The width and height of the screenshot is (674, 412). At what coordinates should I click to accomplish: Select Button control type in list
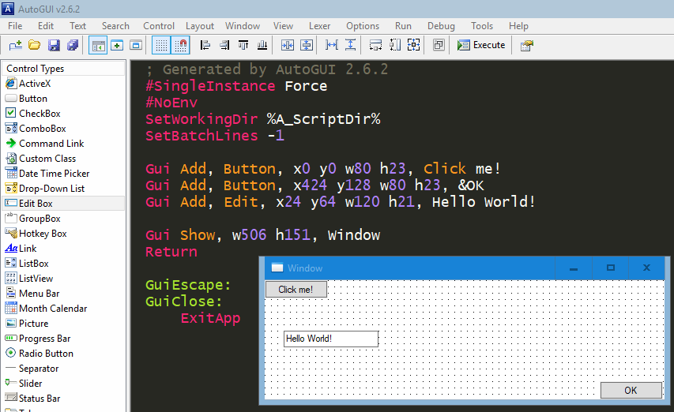click(64, 99)
